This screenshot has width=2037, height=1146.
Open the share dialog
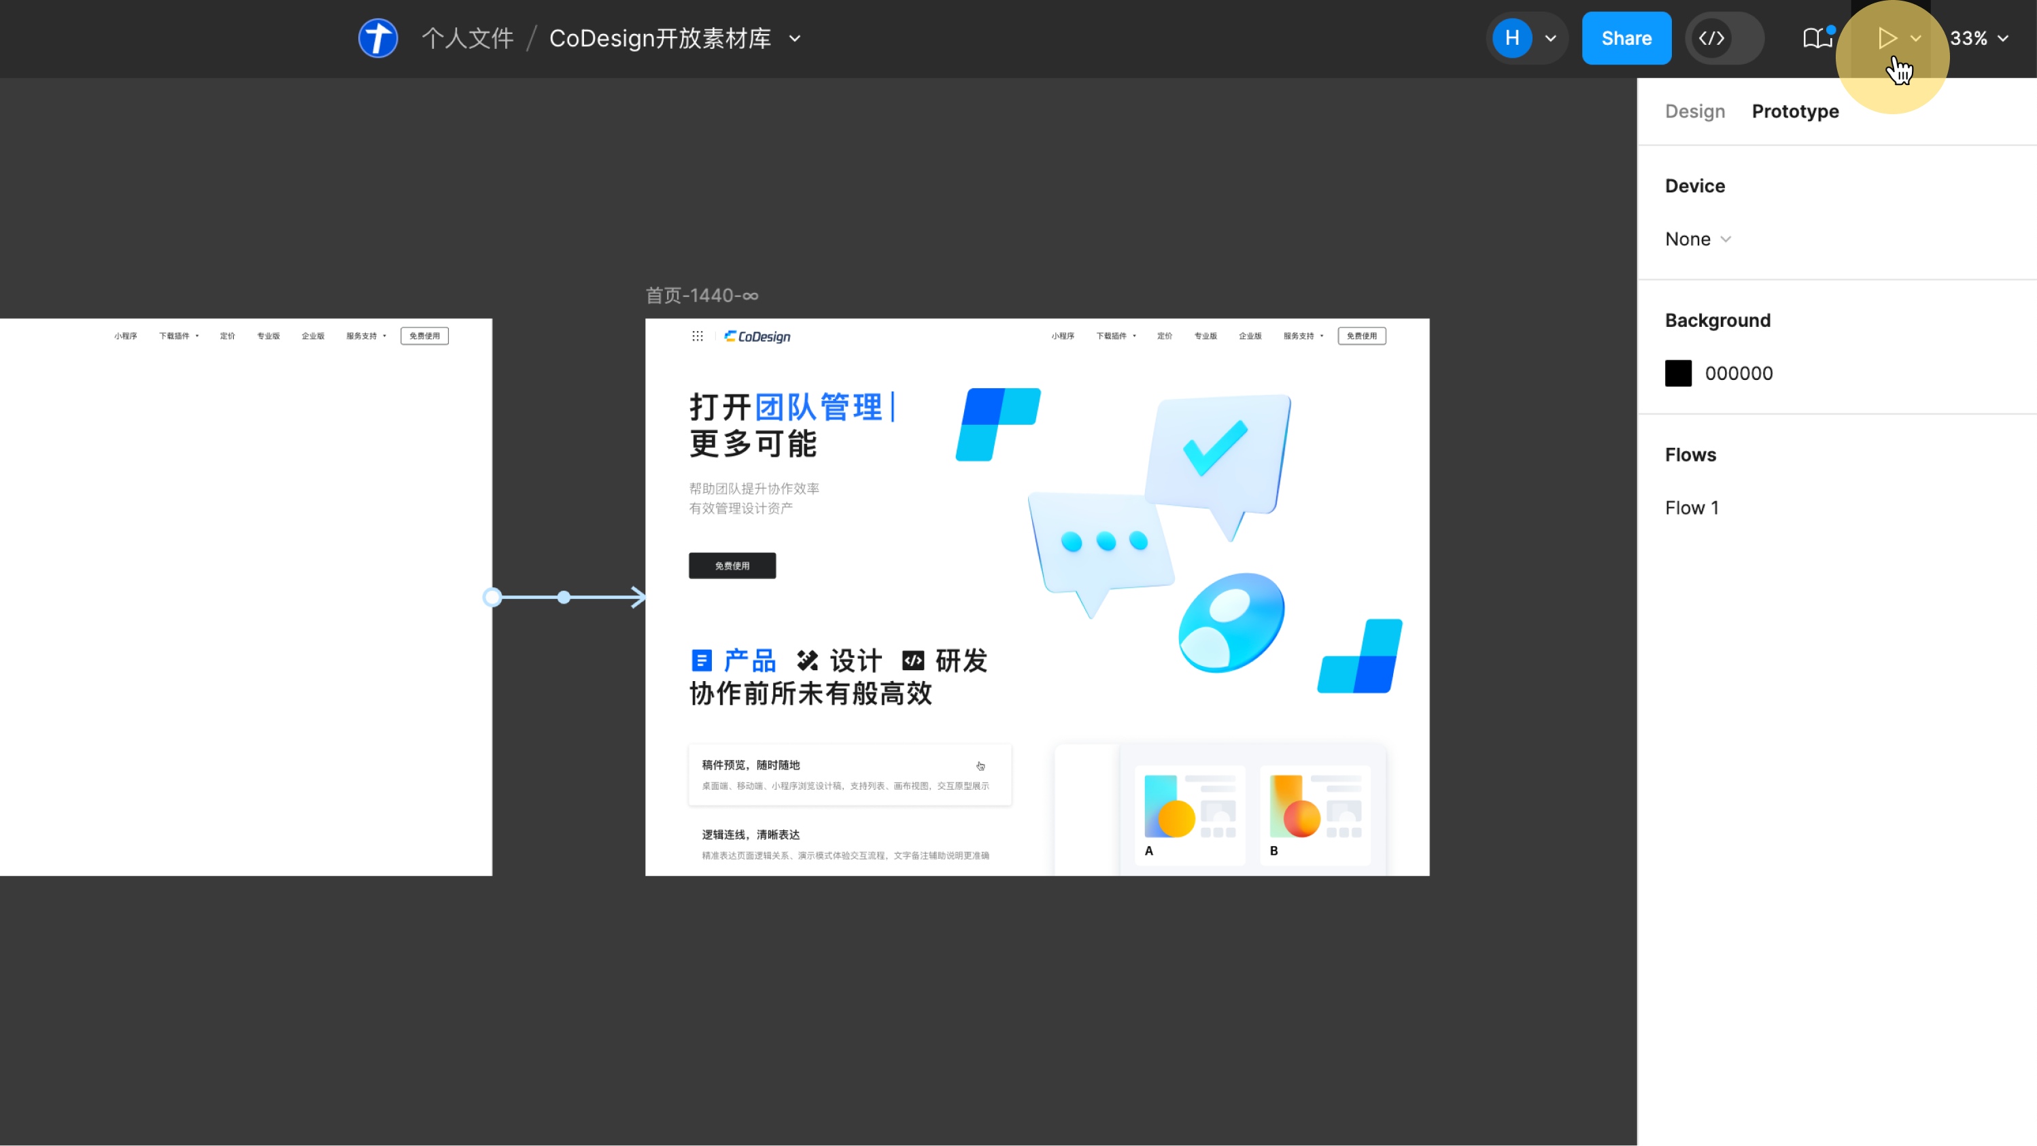point(1626,38)
